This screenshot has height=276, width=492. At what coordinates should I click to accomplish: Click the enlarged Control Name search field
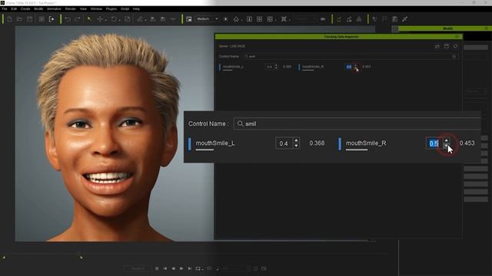click(357, 124)
